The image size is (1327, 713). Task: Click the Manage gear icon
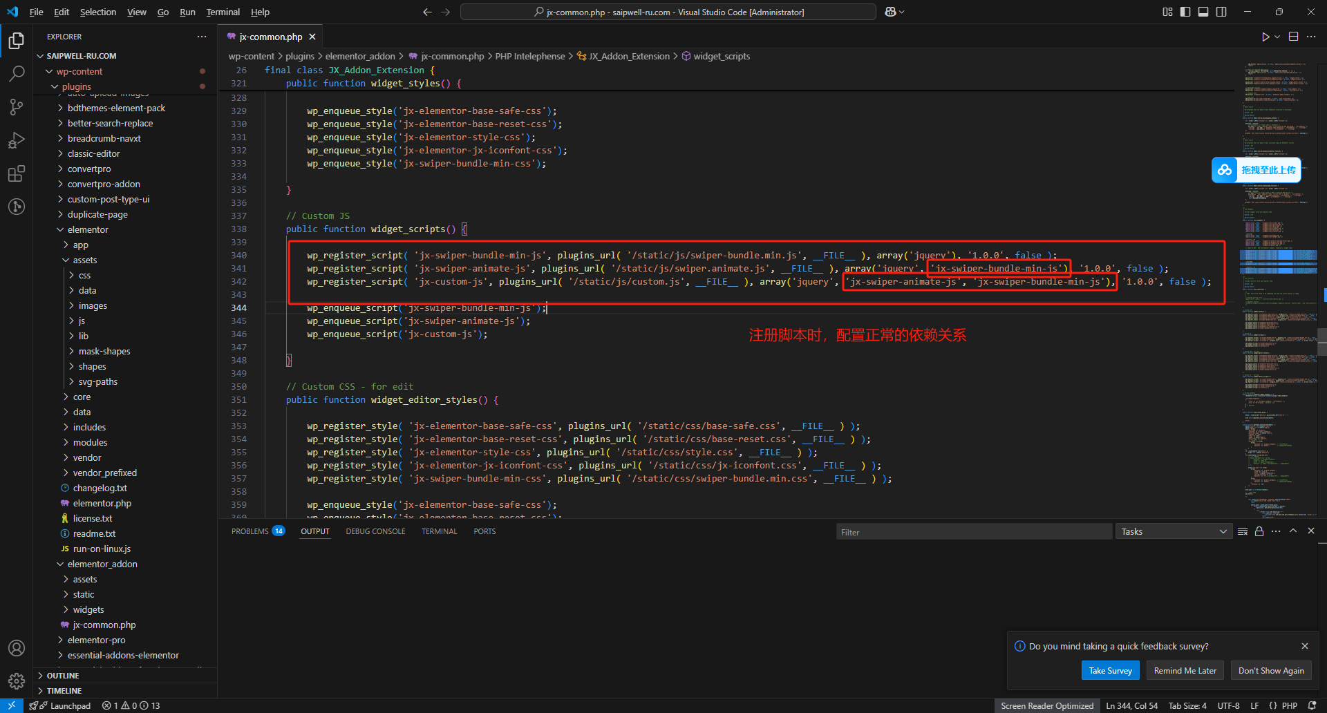point(17,681)
